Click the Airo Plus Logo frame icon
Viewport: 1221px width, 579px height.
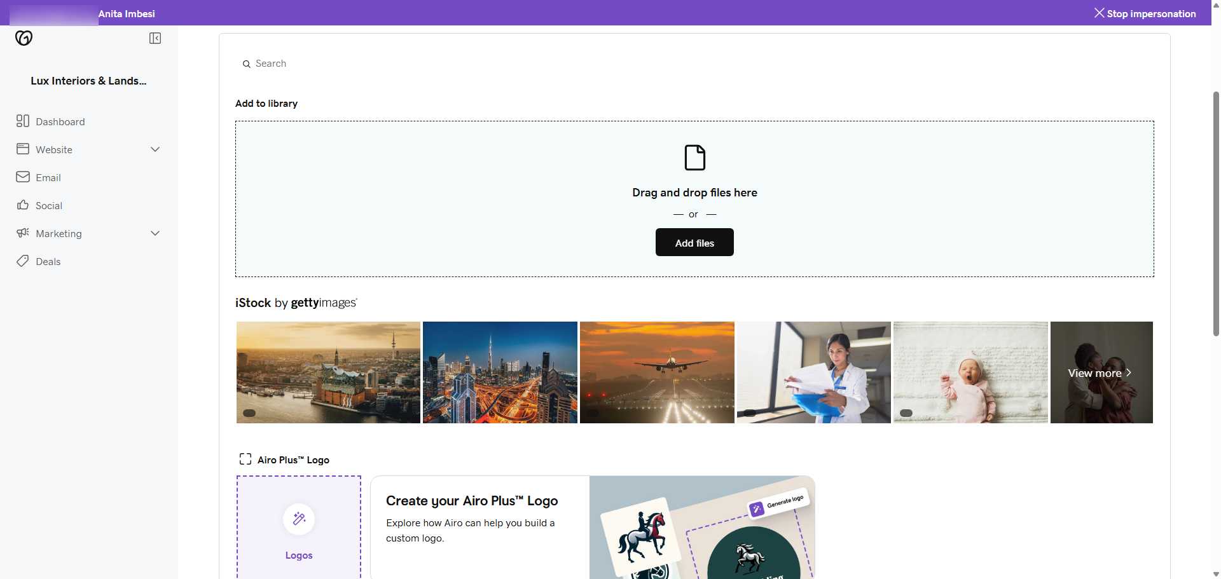tap(245, 459)
